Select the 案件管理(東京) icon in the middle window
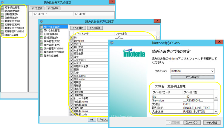This screenshot has height=128, width=224. click(42, 45)
